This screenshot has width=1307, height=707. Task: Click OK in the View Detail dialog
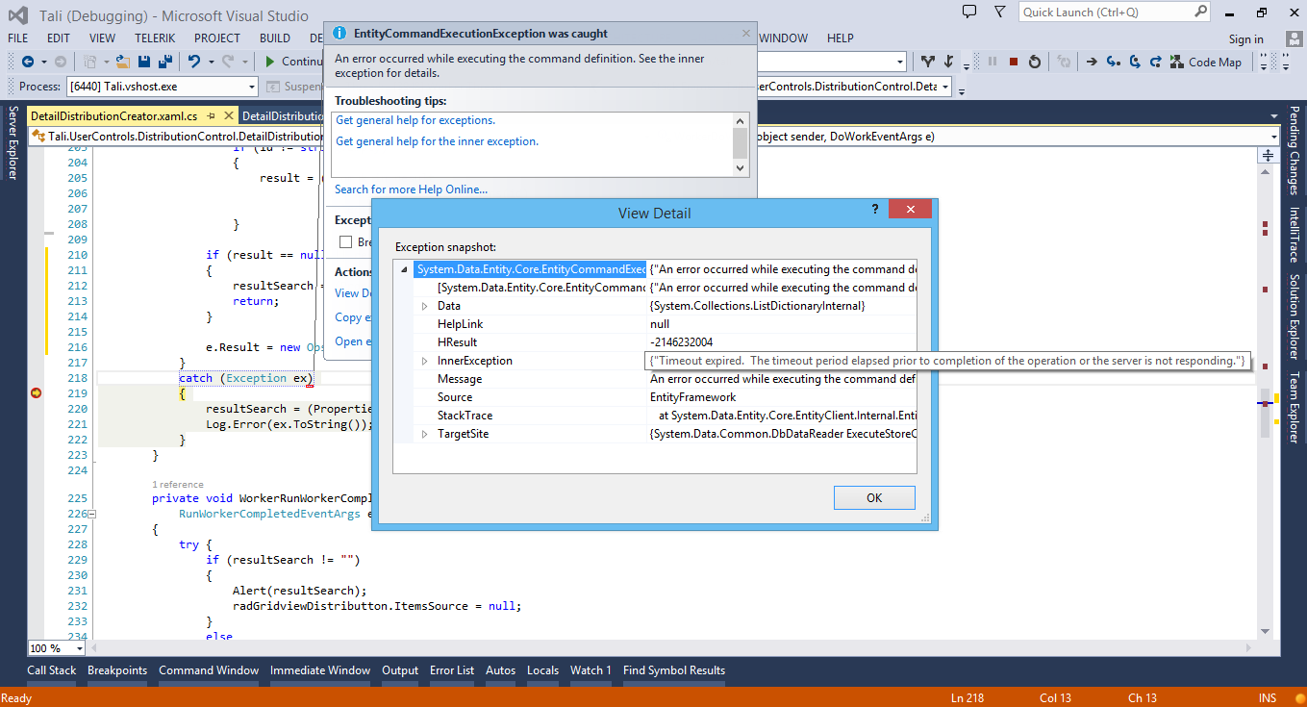point(874,497)
